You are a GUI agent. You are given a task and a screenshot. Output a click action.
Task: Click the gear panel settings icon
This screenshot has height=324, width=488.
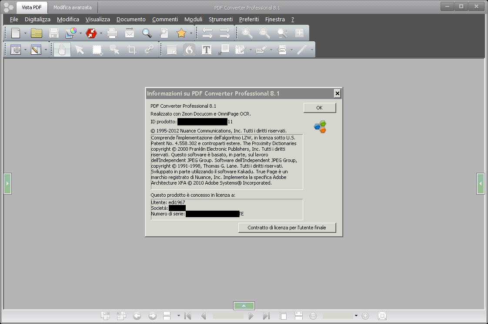(x=16, y=50)
